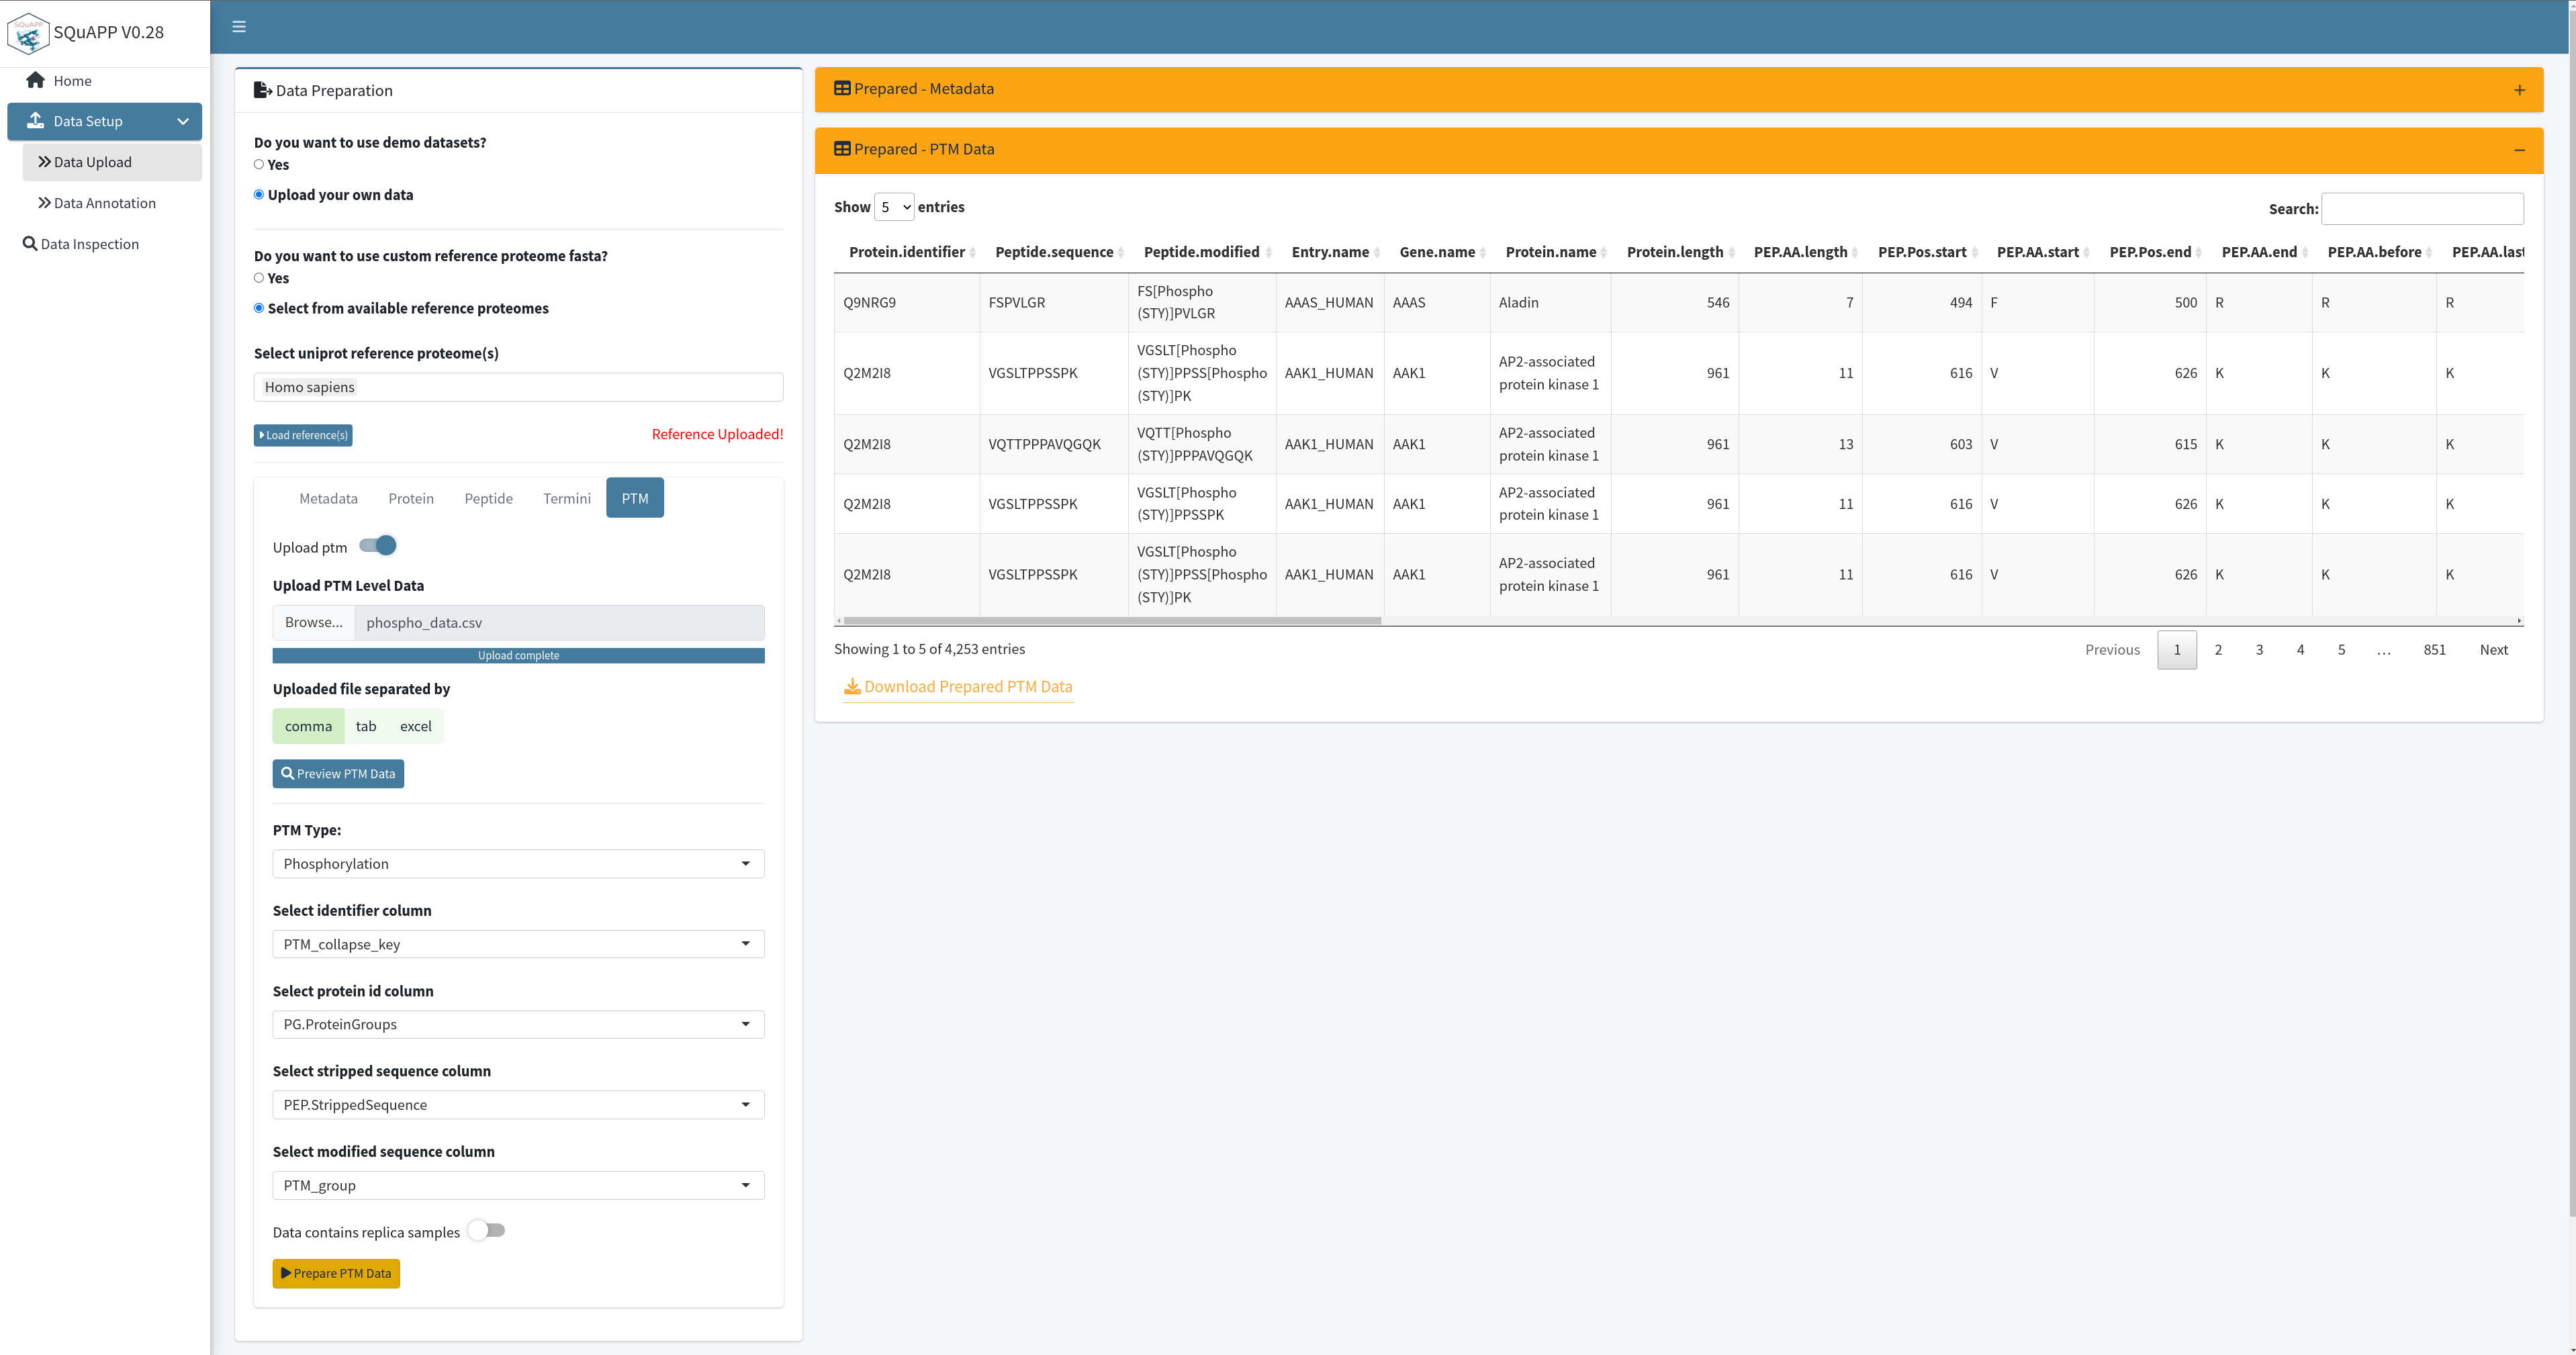Image resolution: width=2576 pixels, height=1355 pixels.
Task: Switch to the Peptide tab
Action: [x=488, y=498]
